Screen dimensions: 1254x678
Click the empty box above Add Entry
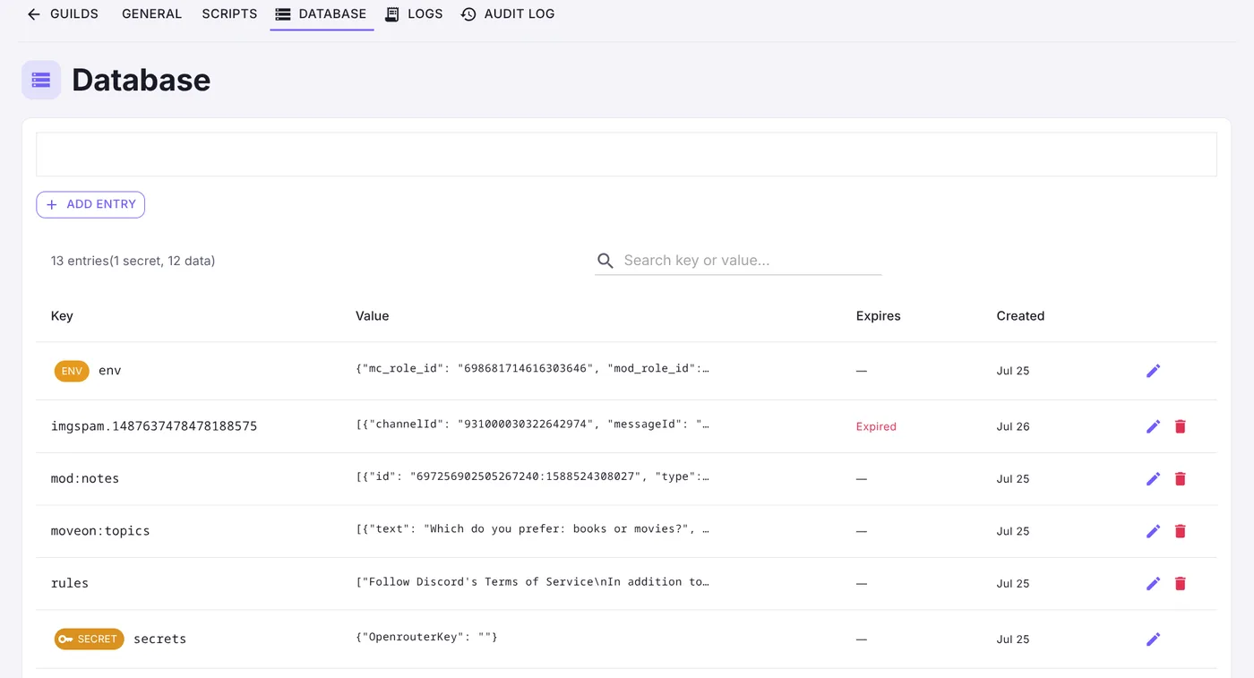coord(626,154)
